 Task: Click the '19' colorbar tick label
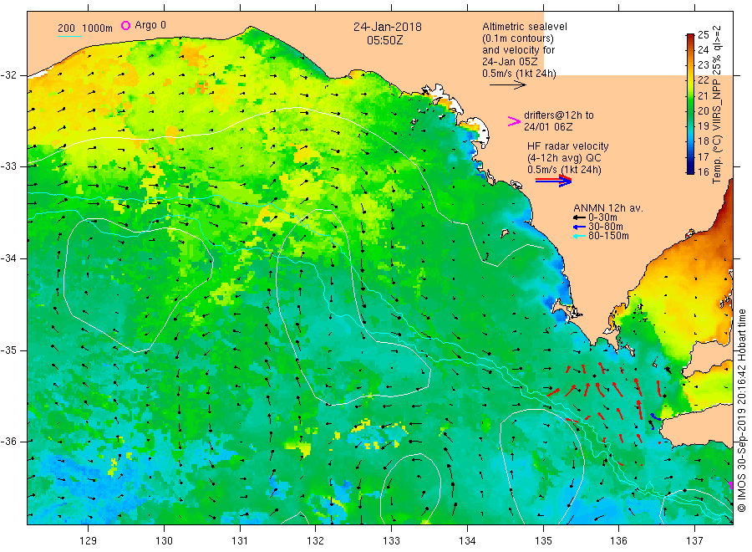click(703, 125)
